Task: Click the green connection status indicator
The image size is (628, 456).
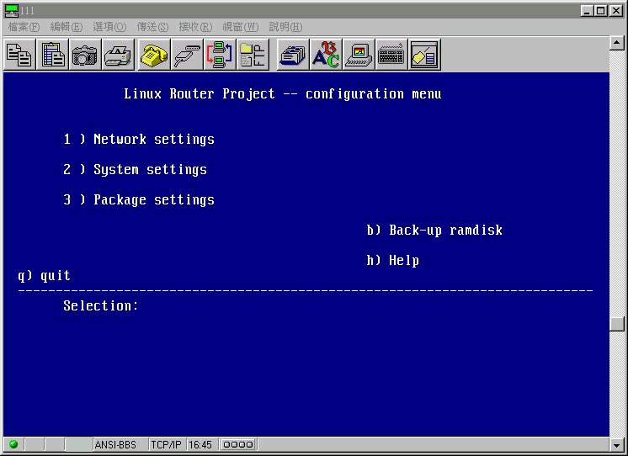Action: [13, 444]
